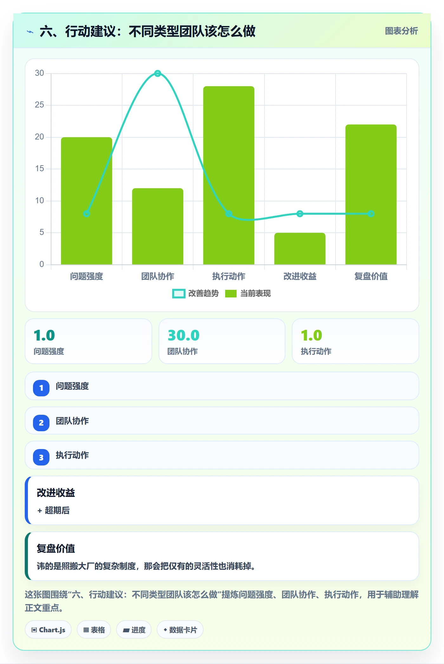Click the 表格 tag chip
Viewport: 444px width, 664px height.
(x=94, y=630)
